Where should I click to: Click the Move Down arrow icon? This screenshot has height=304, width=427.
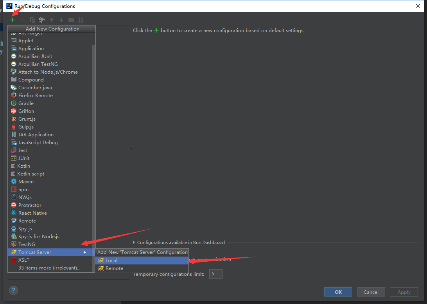pyautogui.click(x=61, y=20)
